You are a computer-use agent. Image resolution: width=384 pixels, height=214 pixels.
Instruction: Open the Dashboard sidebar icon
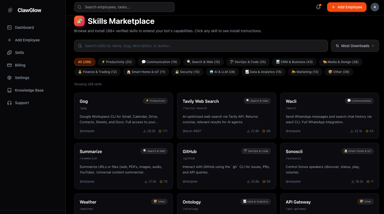point(9,27)
